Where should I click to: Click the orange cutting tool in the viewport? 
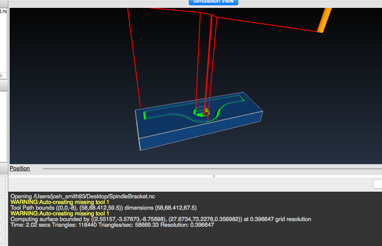pos(325,20)
